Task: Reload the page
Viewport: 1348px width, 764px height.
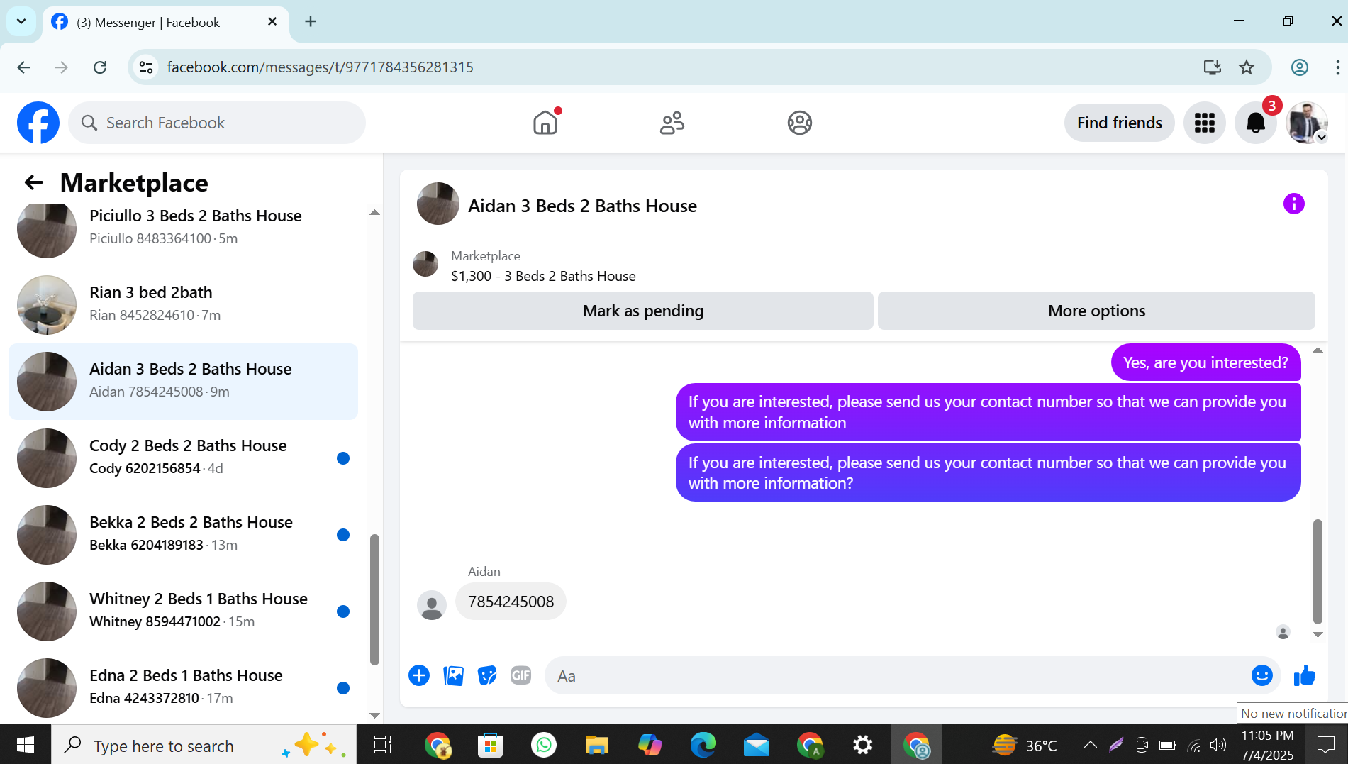Action: [x=100, y=67]
